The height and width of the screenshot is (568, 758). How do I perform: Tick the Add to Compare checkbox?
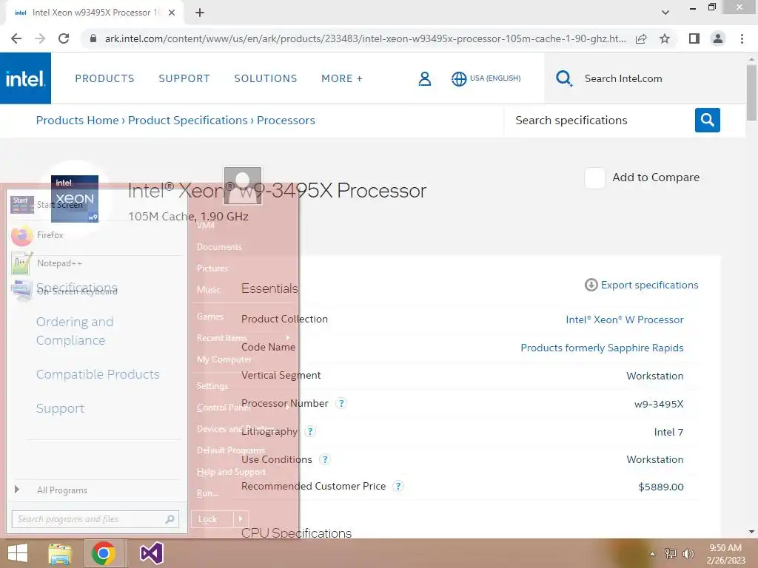point(594,178)
